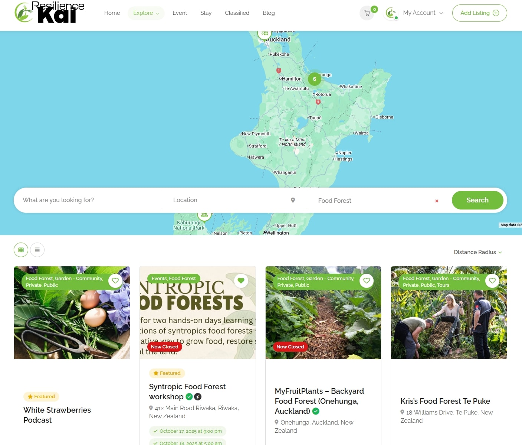This screenshot has width=522, height=445.
Task: Expand the Explore menu dropdown
Action: [x=146, y=13]
